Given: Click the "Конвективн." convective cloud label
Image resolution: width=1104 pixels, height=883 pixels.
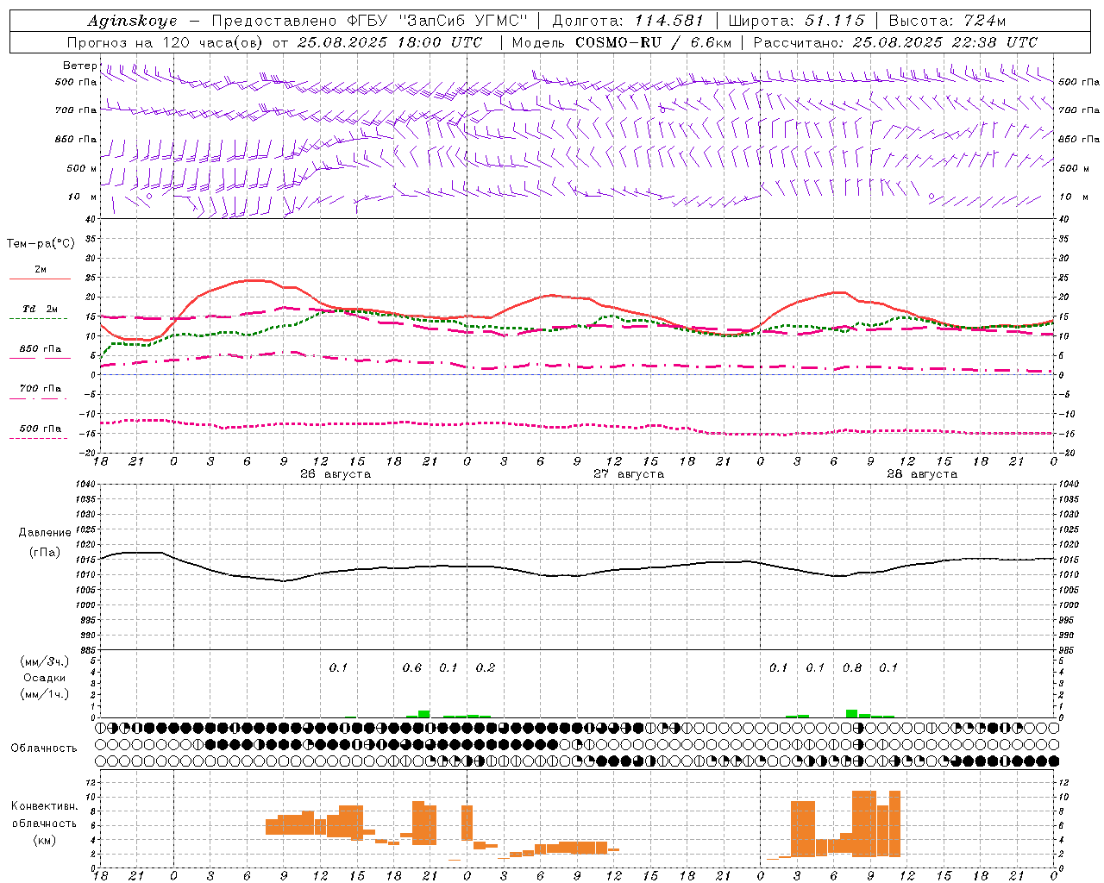Looking at the screenshot, I should click(x=45, y=806).
